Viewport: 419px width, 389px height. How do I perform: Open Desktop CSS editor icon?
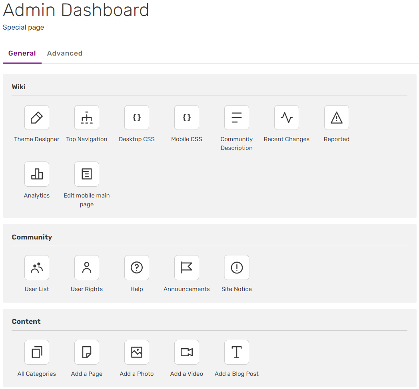pos(137,118)
